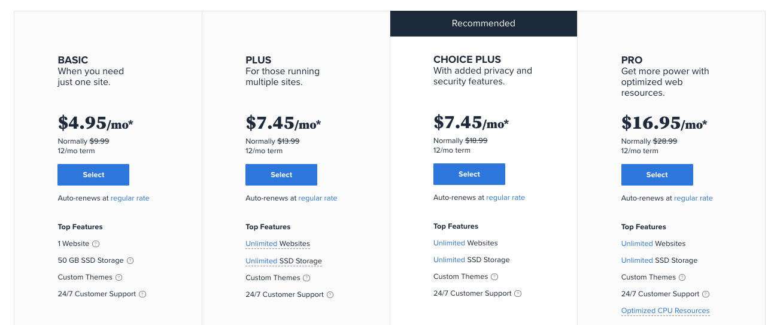This screenshot has height=325, width=777.
Task: Click help icon beside 50 GB SSD Storage
Action: click(x=130, y=261)
